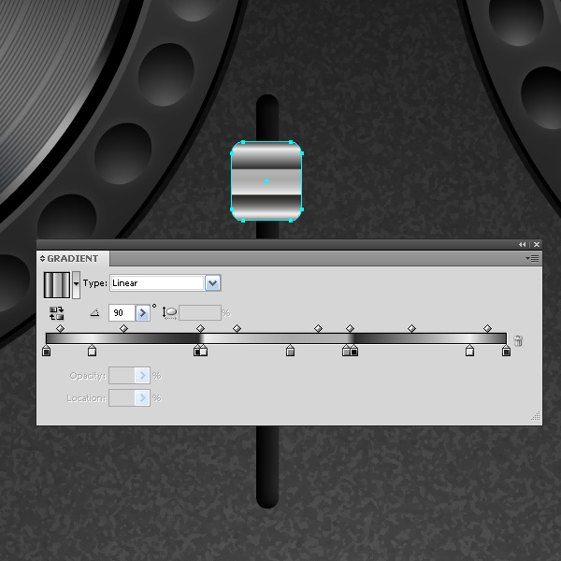Click the aspect ratio icon
The image size is (561, 561).
(x=169, y=313)
